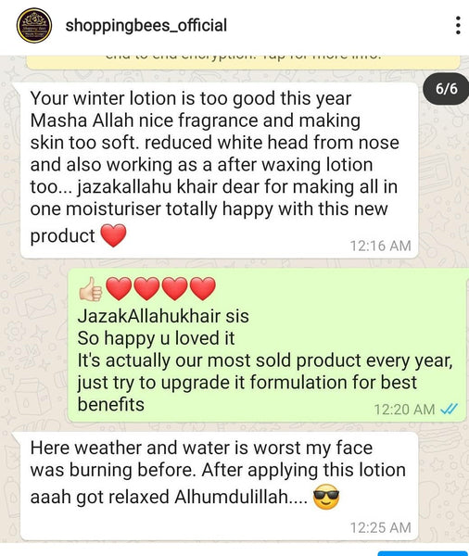Click the third red heart in reply
The image size is (469, 556).
click(x=175, y=289)
